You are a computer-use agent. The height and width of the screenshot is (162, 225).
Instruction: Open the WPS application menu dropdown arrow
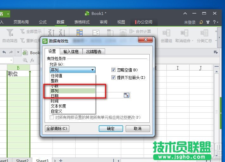pos(8,14)
